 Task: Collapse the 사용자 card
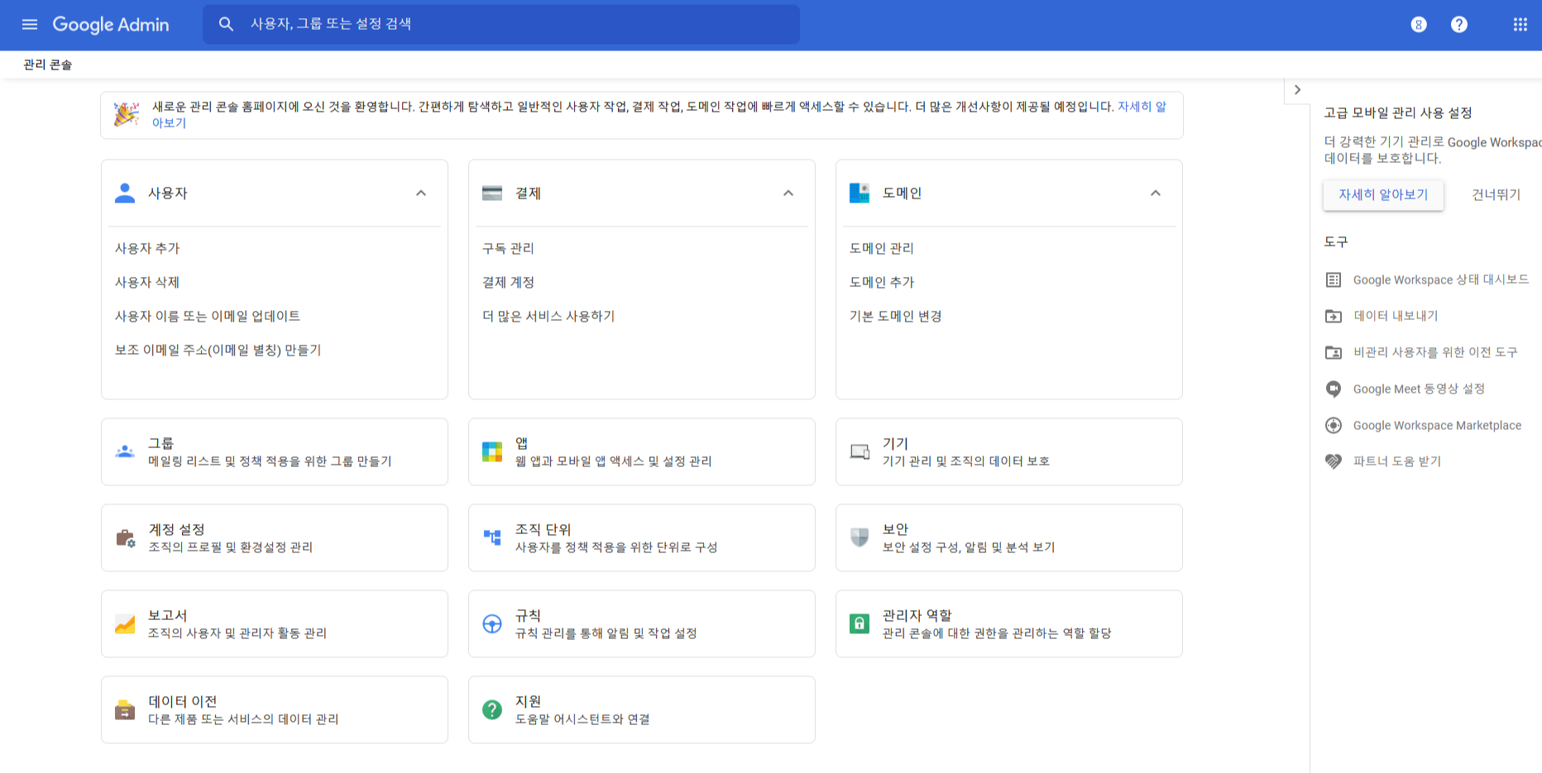tap(421, 193)
